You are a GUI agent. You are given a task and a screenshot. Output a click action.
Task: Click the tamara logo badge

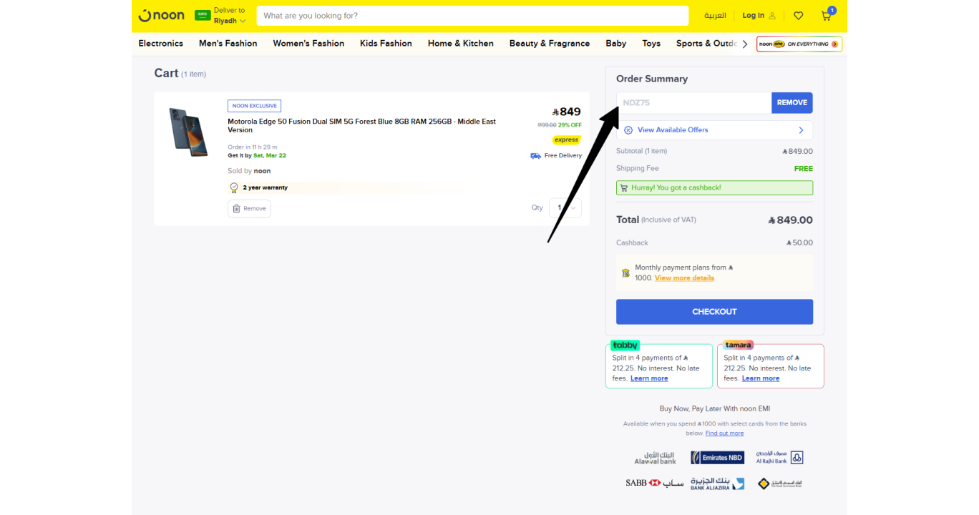pyautogui.click(x=738, y=345)
